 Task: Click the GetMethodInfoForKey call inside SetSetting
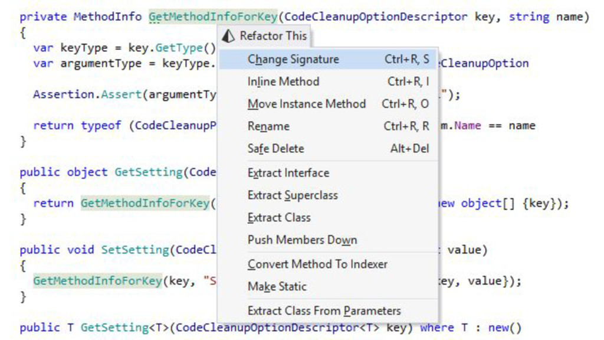(x=97, y=280)
